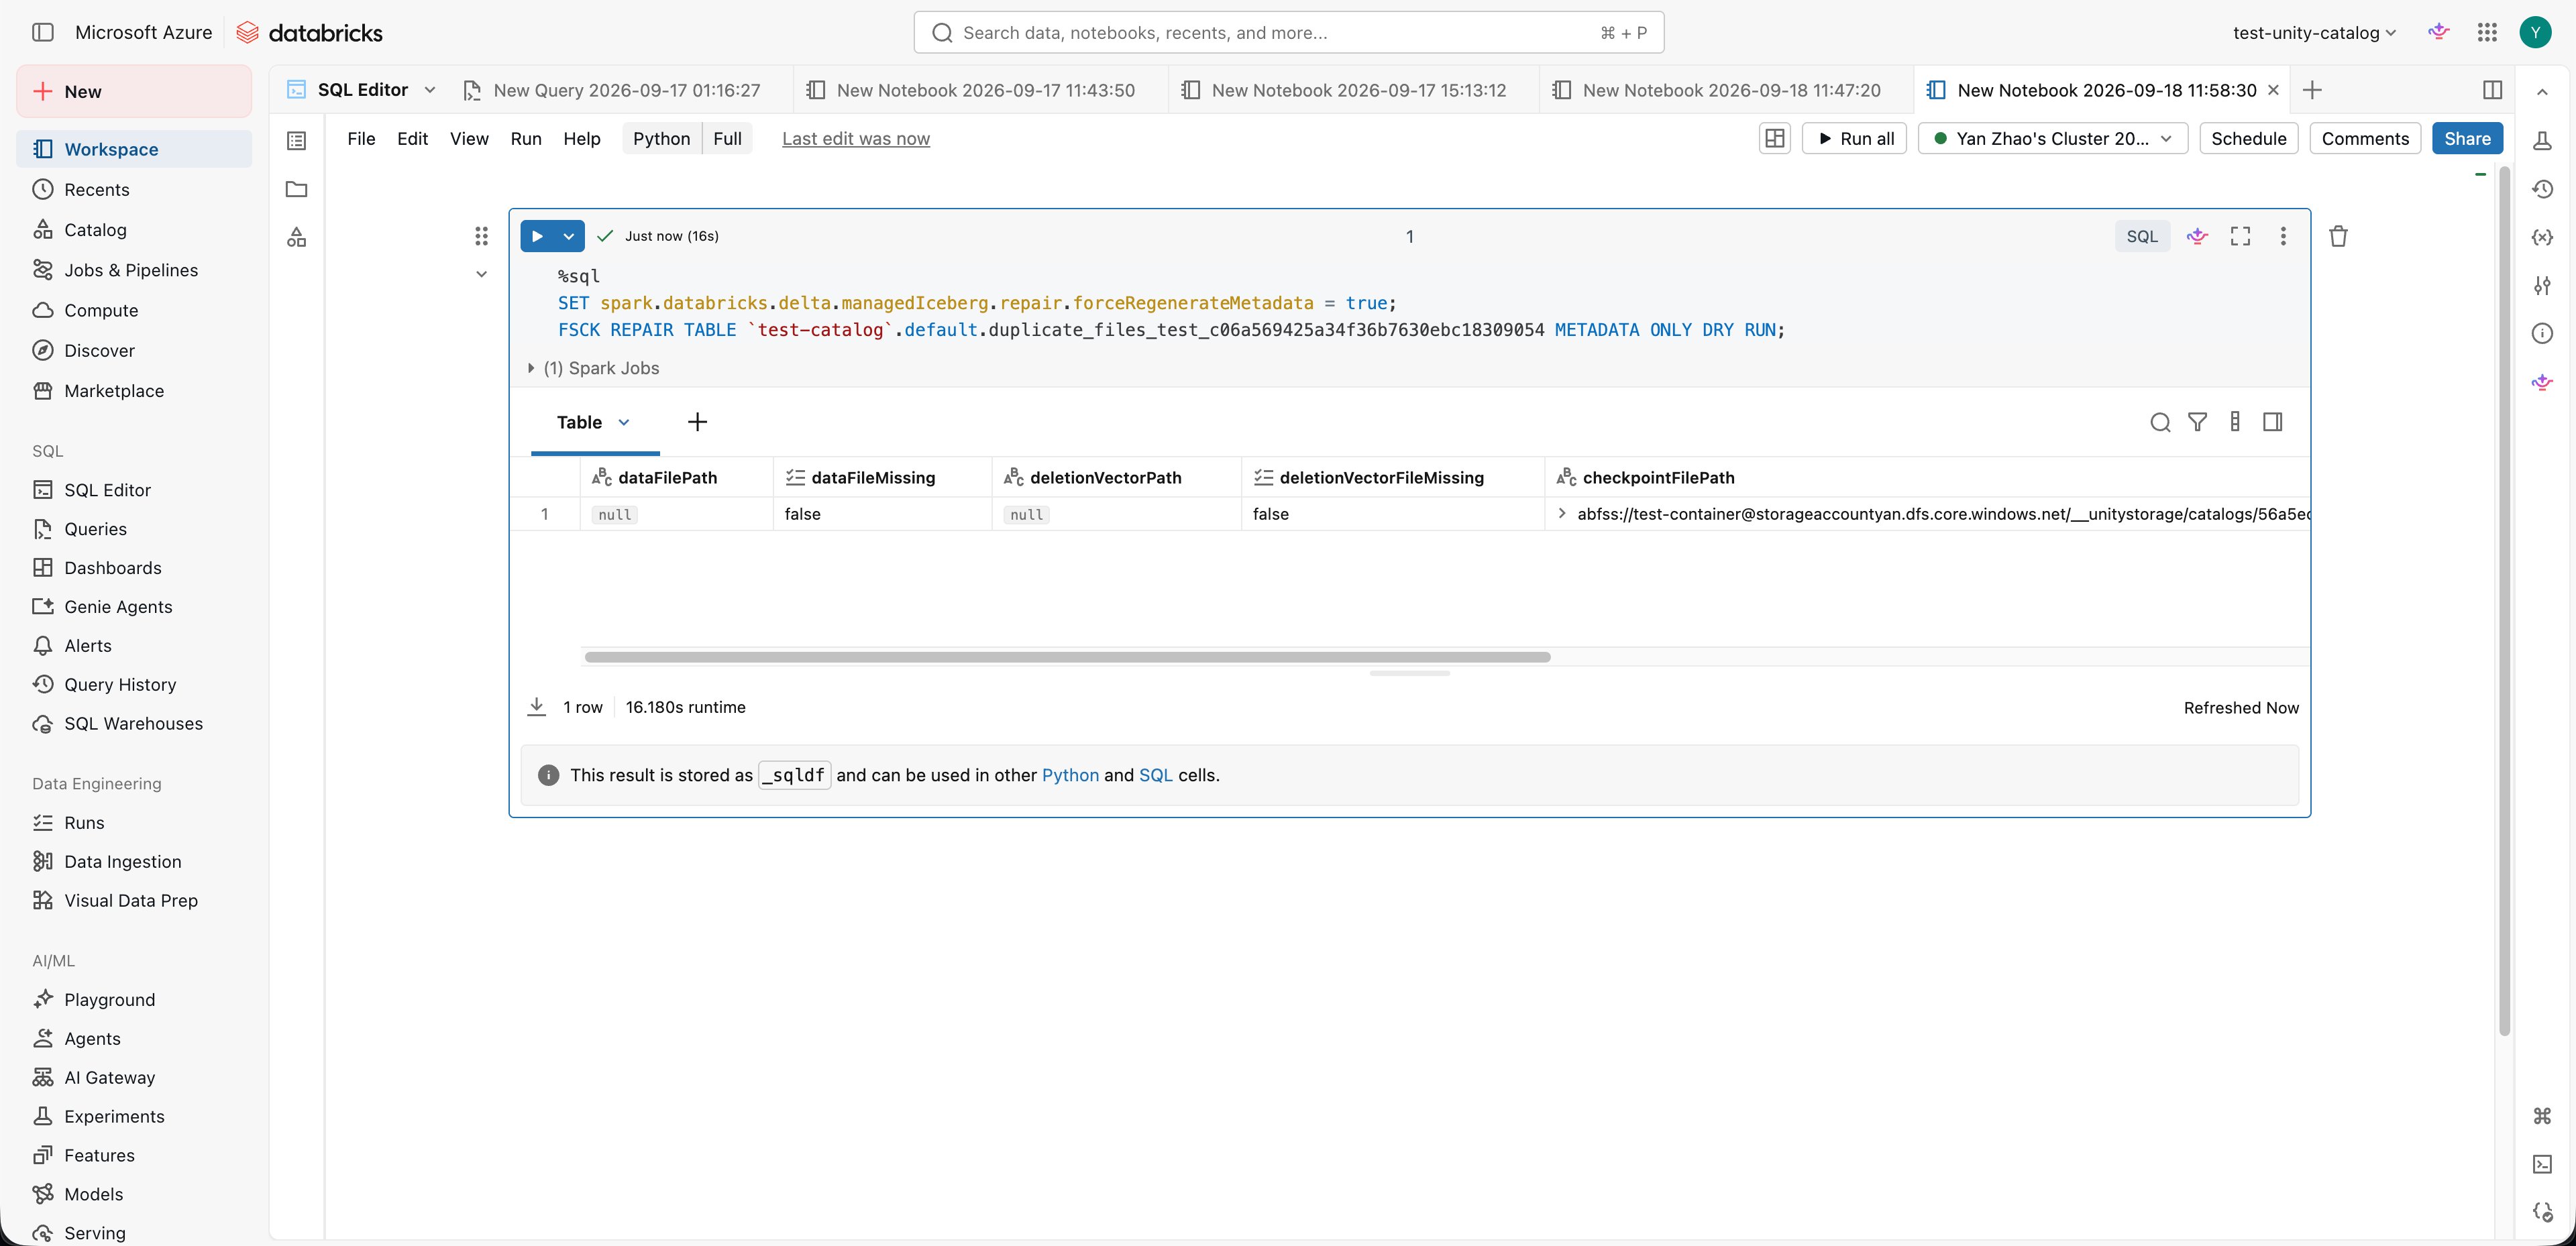Toggle the split side-by-side view
The width and height of the screenshot is (2576, 1246).
tap(2492, 90)
